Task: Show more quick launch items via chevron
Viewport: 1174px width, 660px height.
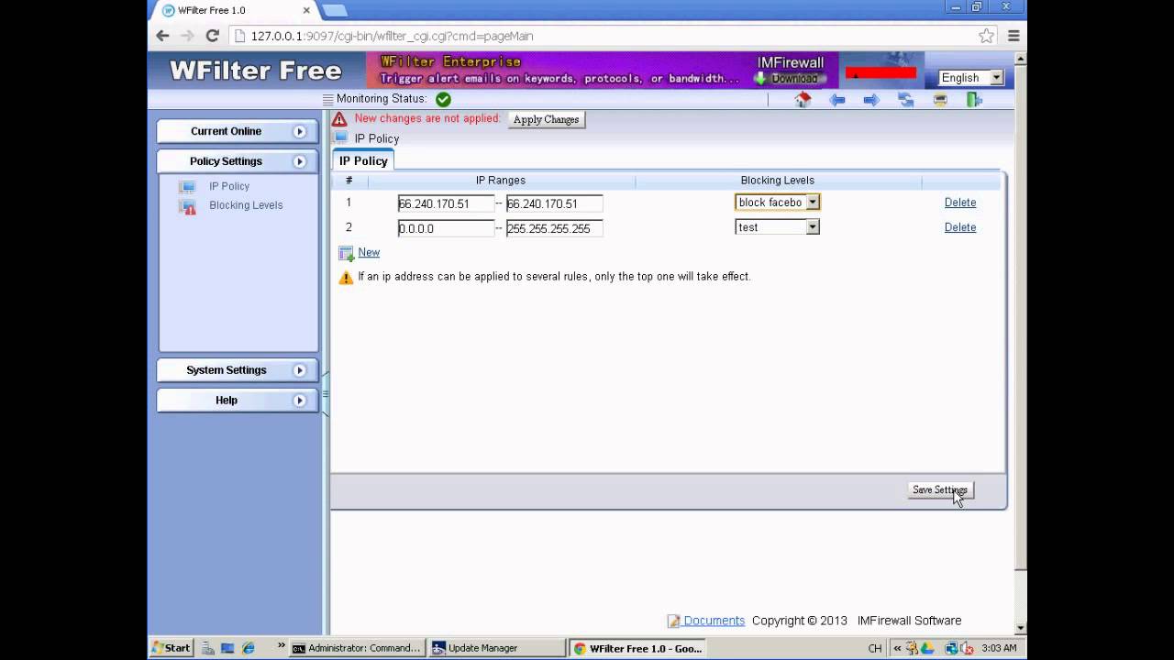Action: pyautogui.click(x=281, y=647)
